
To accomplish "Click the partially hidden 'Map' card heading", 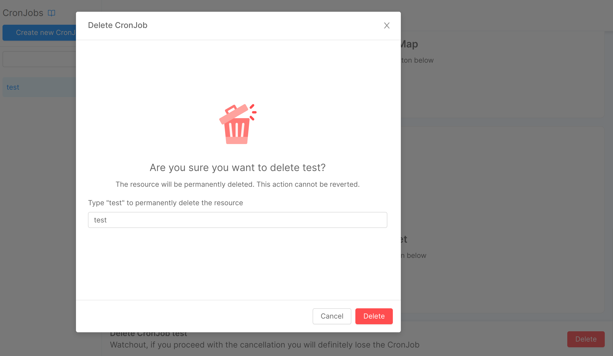I will 409,44.
